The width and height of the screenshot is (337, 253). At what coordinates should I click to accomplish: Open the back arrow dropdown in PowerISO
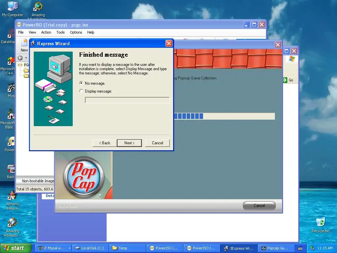pyautogui.click(x=26, y=58)
